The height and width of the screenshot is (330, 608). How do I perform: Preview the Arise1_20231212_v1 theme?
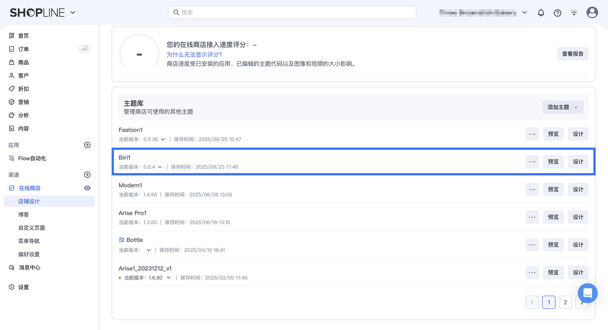(x=553, y=272)
